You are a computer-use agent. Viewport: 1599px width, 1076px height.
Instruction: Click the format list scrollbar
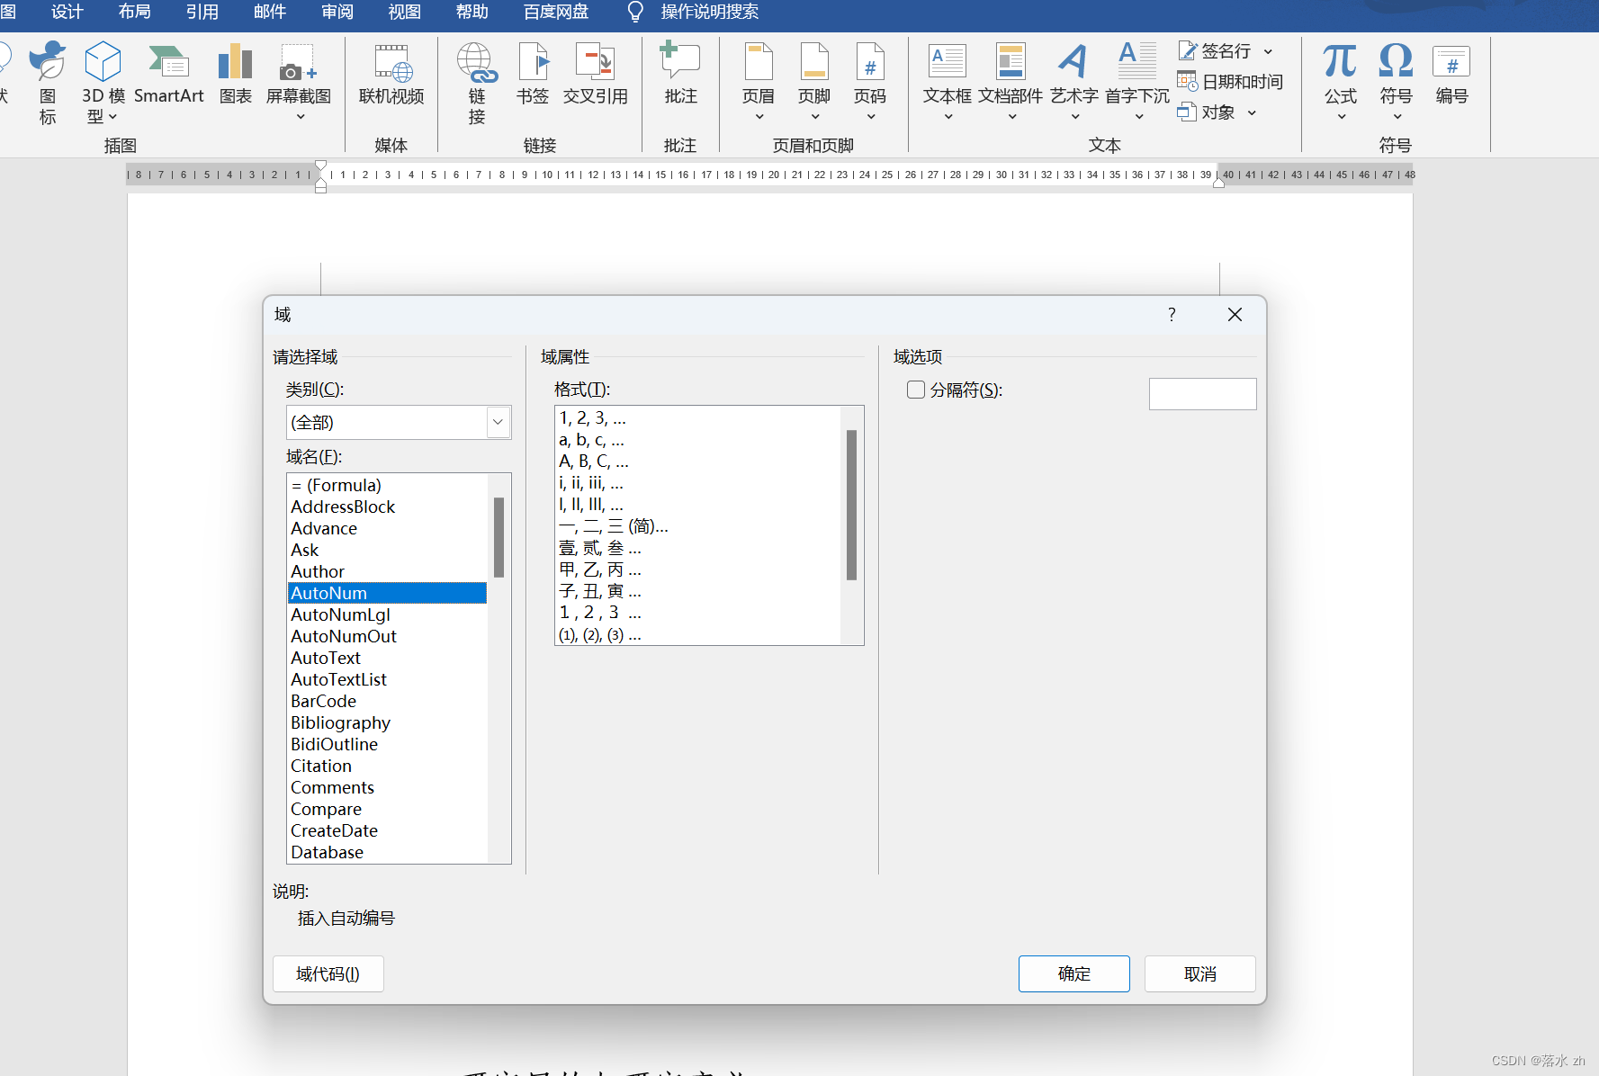[x=851, y=505]
